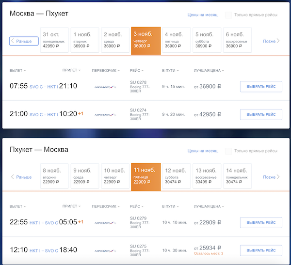Choose flight SU 0278 departing 07:55

coord(261,87)
